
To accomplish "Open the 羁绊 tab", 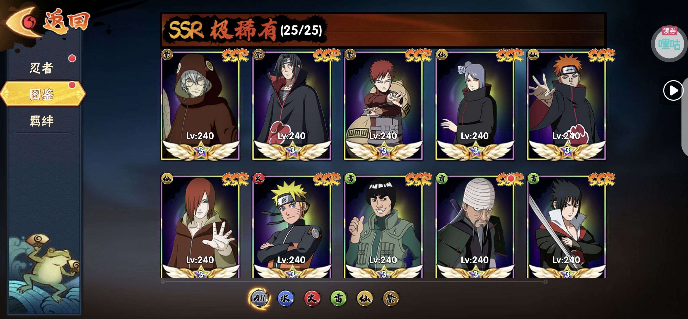I will point(41,121).
